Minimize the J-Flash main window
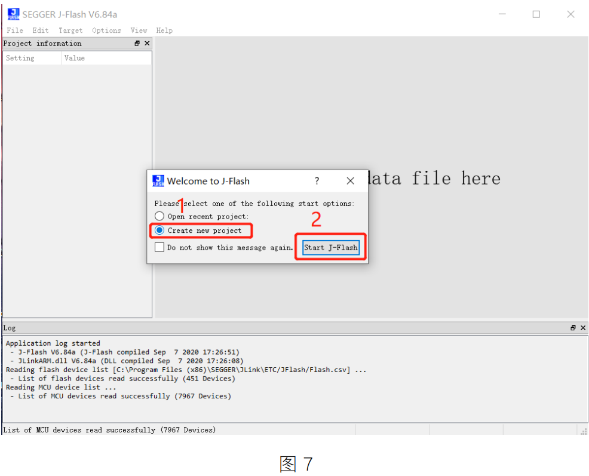Screen dimensions: 589x476 coord(502,14)
